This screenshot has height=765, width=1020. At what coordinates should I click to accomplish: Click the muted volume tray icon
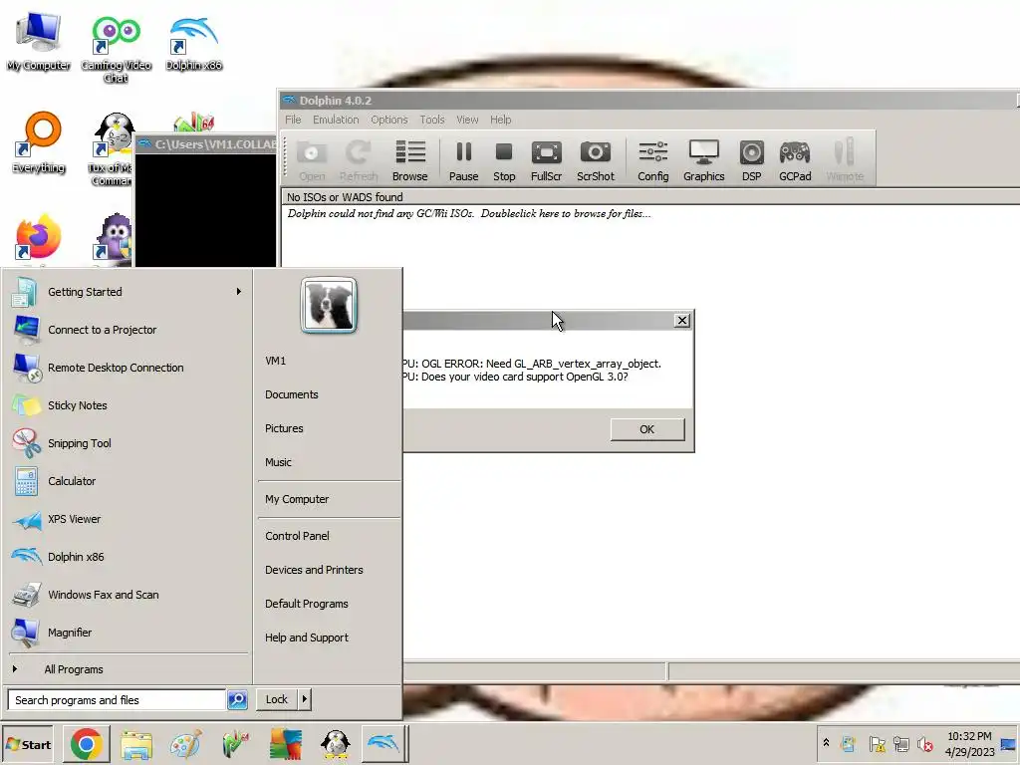pos(925,744)
